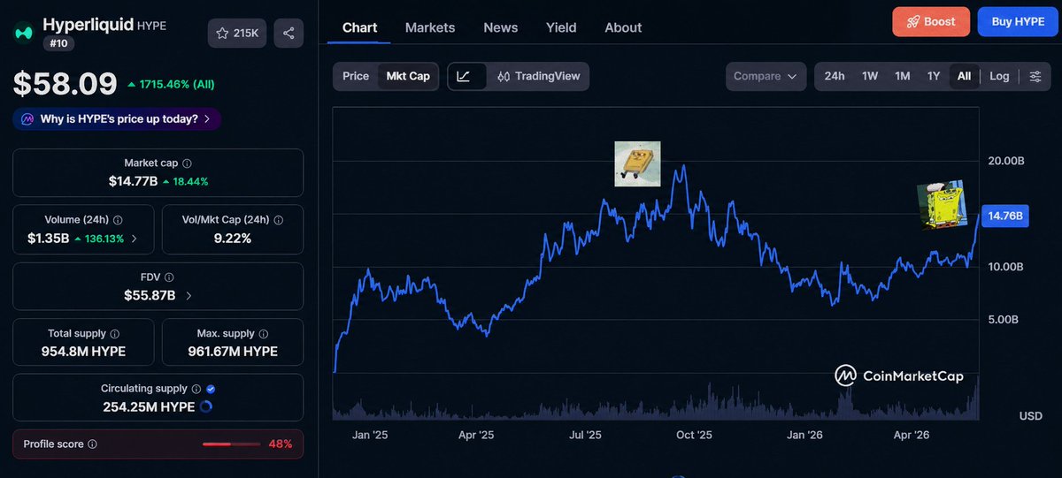
Task: Set chart range to 24h
Action: click(x=835, y=76)
